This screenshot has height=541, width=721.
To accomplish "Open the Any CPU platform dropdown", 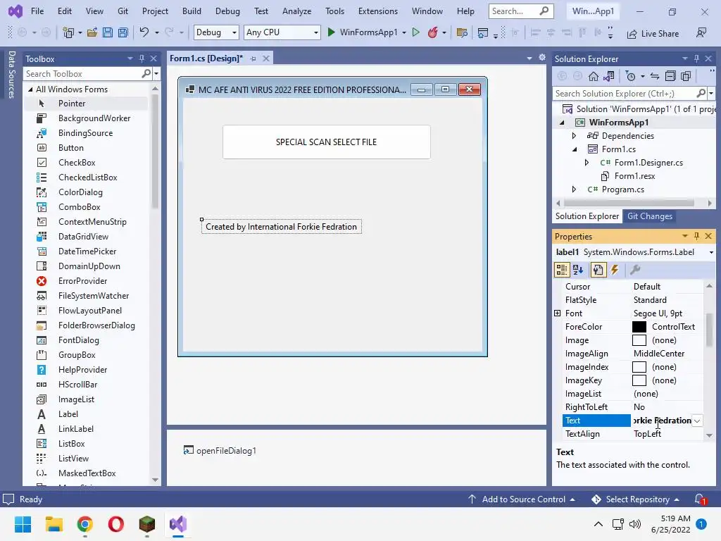I will (316, 32).
